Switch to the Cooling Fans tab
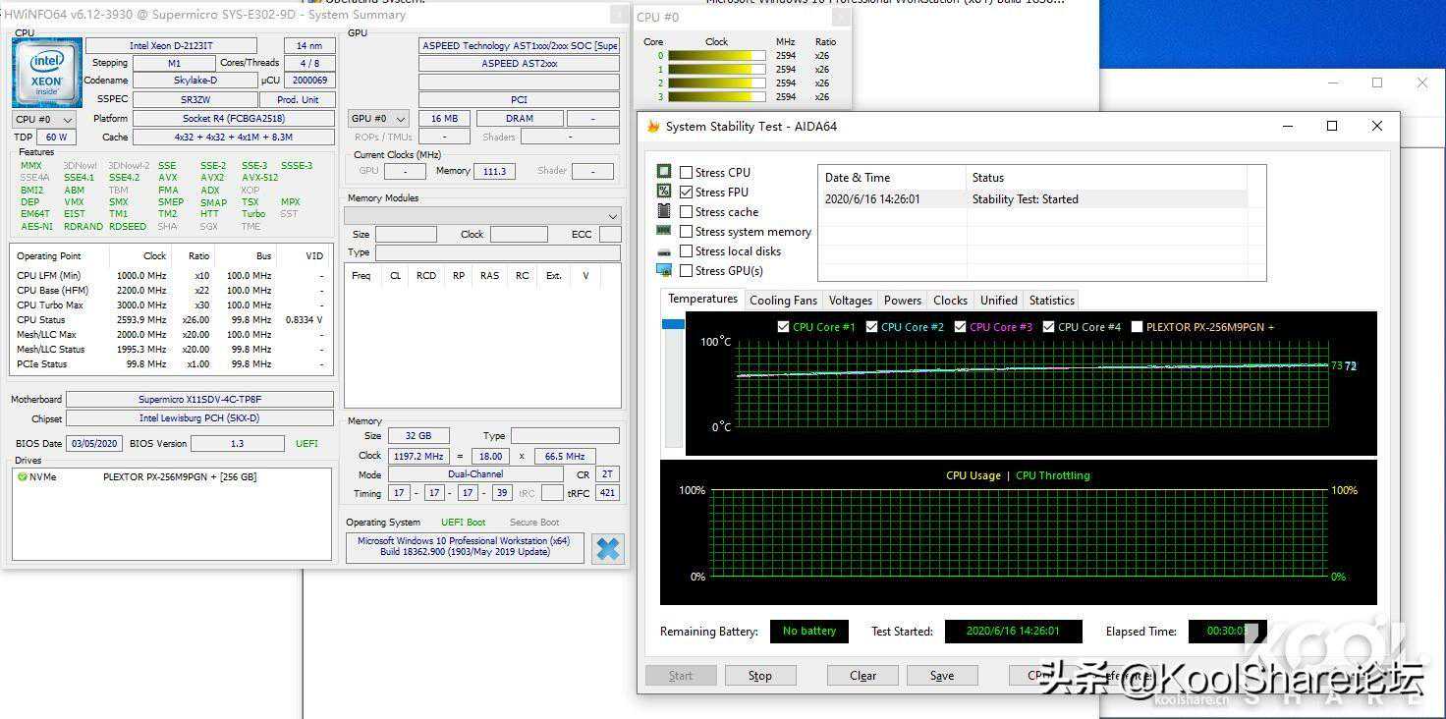 point(783,301)
